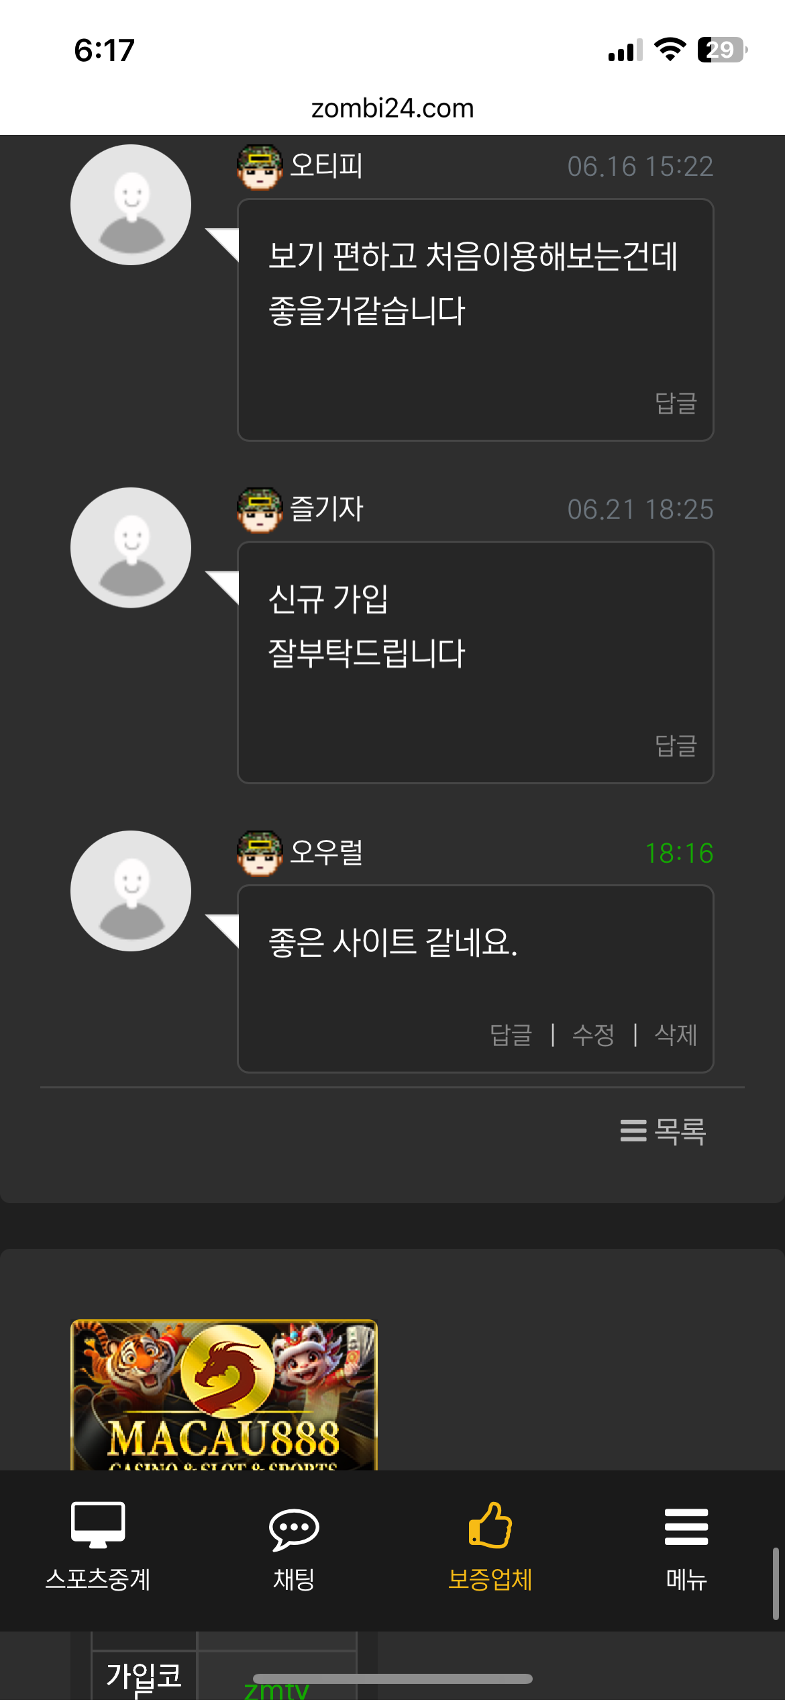Open the 스포츠중계 monitor icon
Viewport: 785px width, 1700px height.
98,1525
